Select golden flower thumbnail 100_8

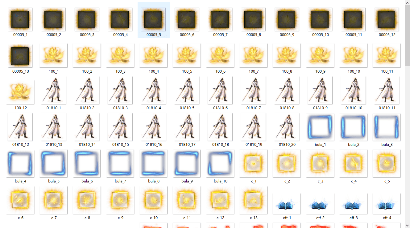point(287,56)
